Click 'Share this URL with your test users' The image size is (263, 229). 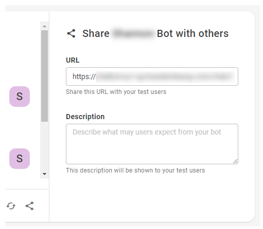click(x=116, y=92)
